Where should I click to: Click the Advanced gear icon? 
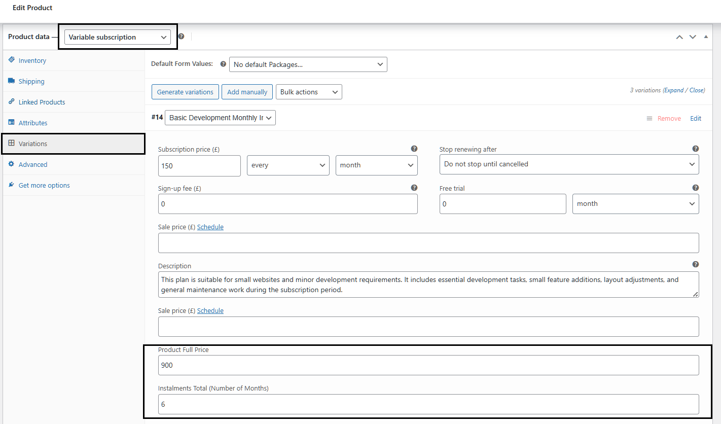pos(11,164)
